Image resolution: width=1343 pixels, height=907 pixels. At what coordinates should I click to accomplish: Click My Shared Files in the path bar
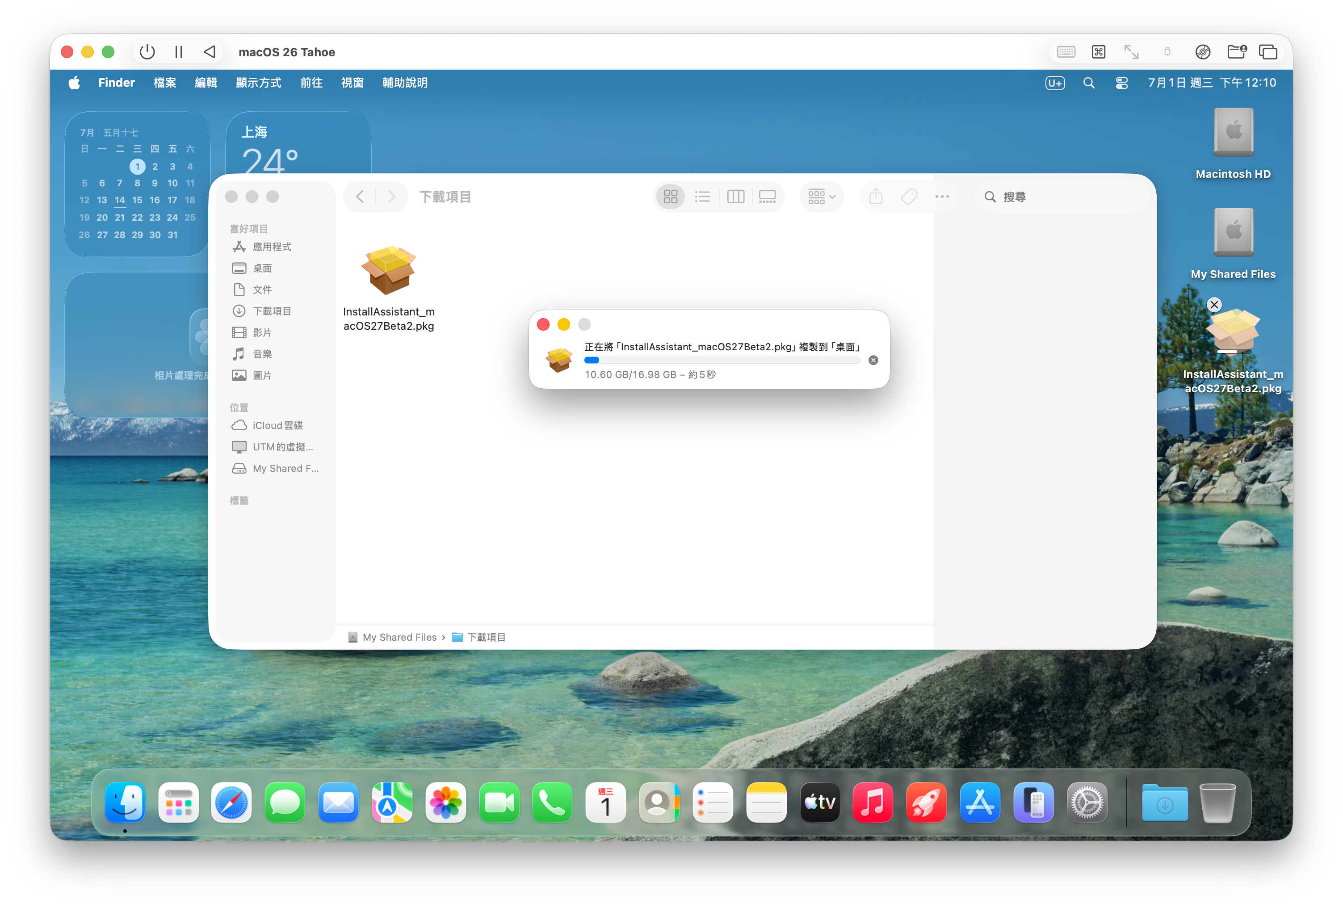[x=393, y=637]
